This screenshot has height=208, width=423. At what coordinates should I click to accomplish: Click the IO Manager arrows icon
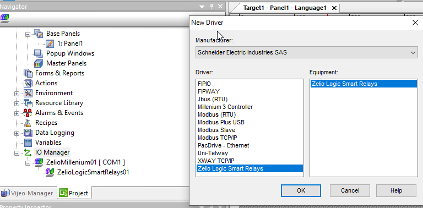[28, 152]
